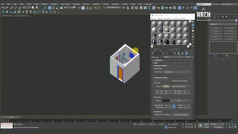238x134 pixels.
Task: Open the selection filter All dropdown
Action: 26,7
